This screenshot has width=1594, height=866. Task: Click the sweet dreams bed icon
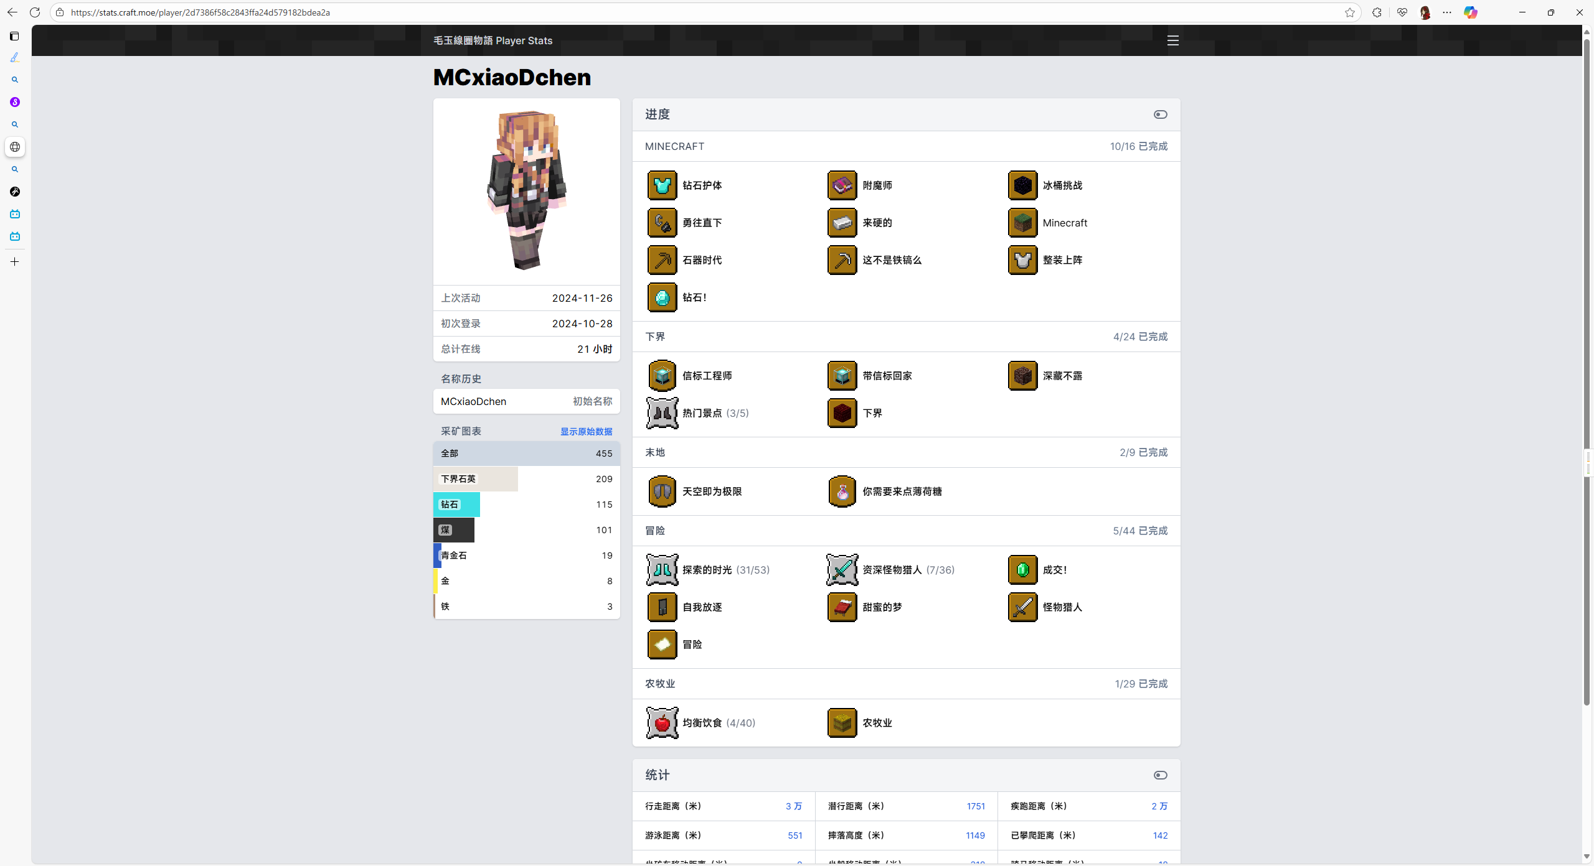click(x=842, y=607)
